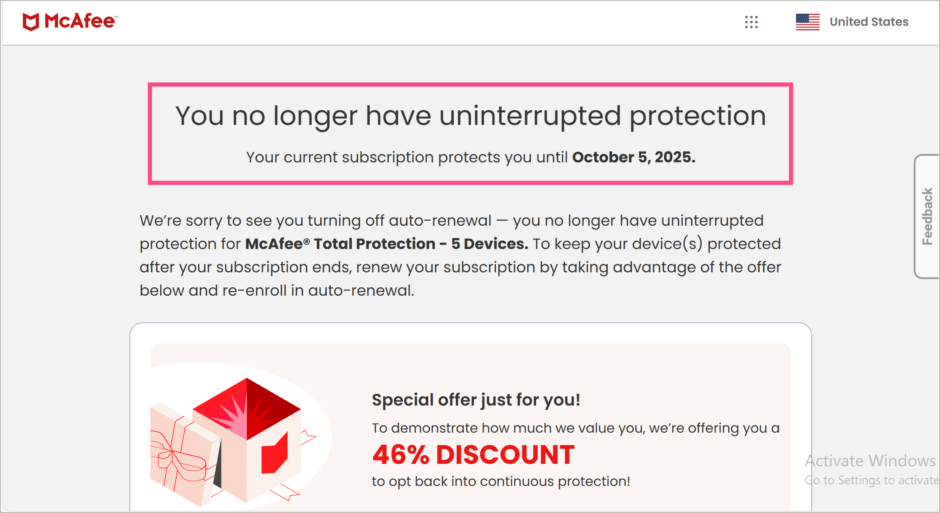
Task: Click 'to opt back into continuous protection!' text
Action: 501,481
